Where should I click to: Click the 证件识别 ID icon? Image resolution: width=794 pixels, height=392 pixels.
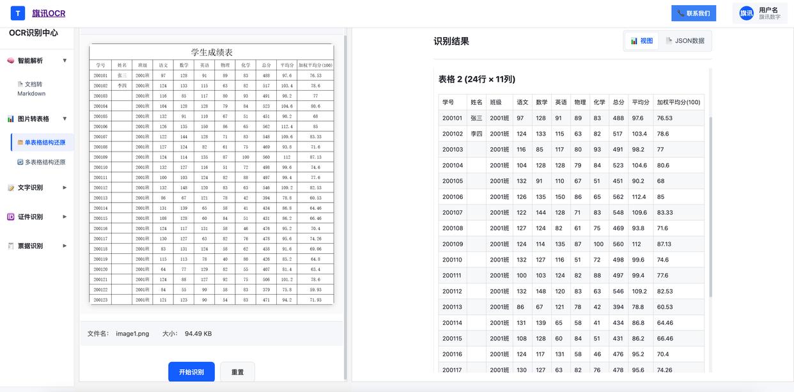tap(11, 217)
